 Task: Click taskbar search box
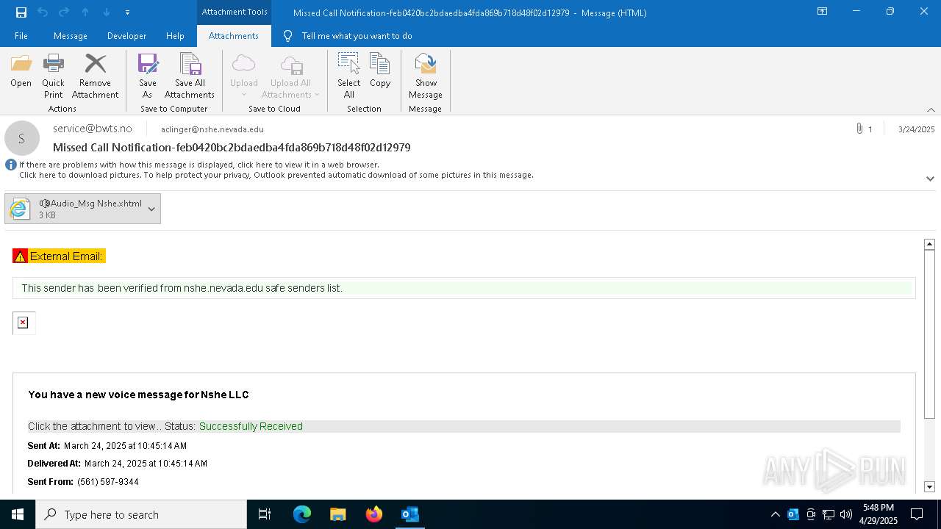click(141, 514)
